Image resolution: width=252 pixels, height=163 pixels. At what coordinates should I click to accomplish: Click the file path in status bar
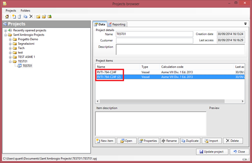coord(50,159)
